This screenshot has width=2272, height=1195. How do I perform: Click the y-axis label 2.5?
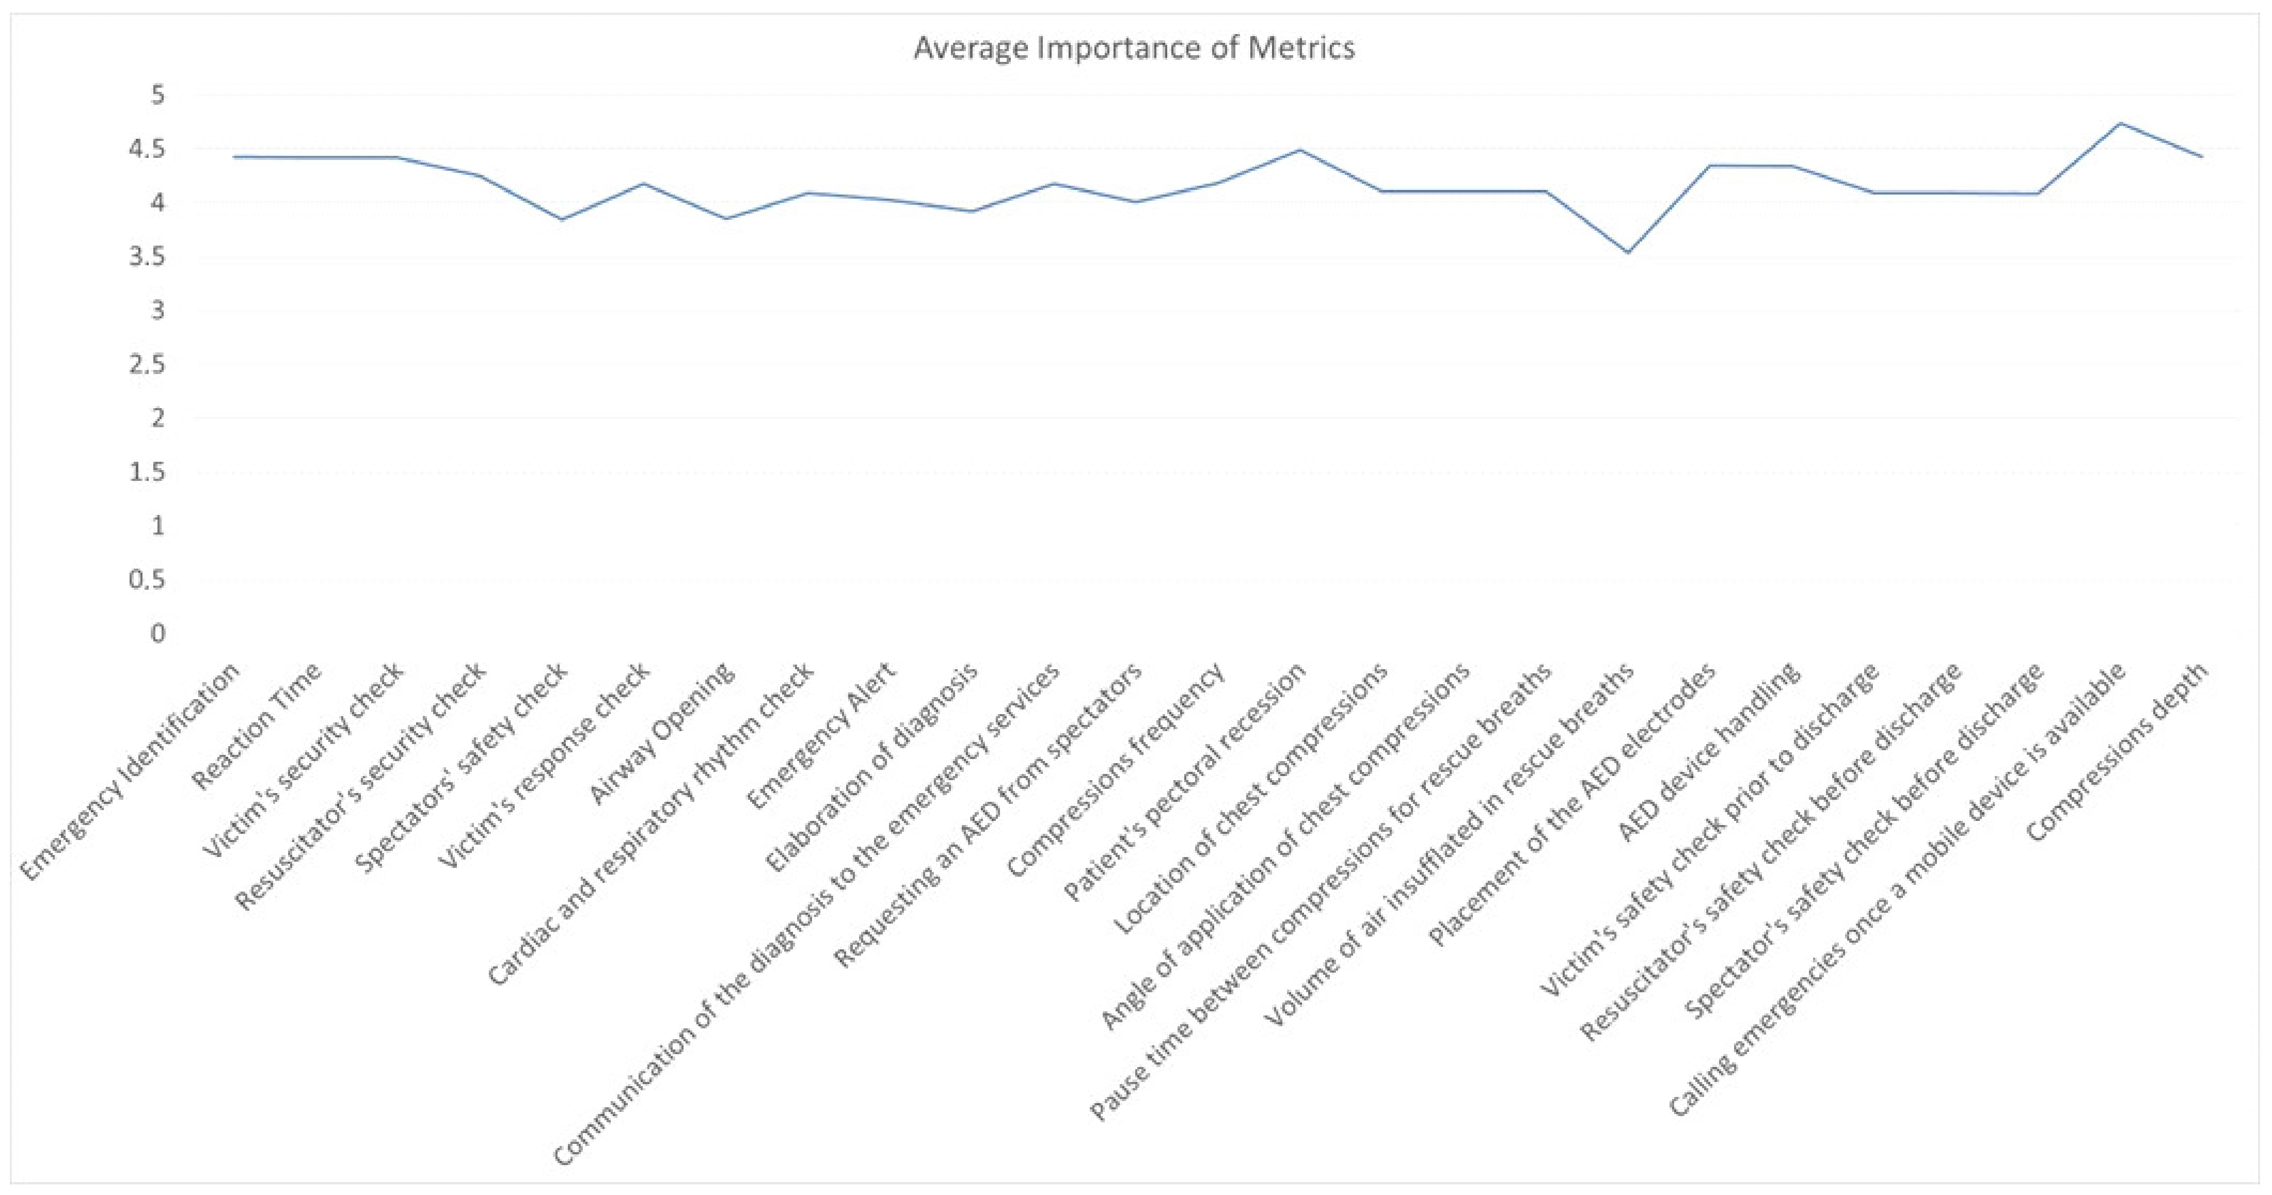(147, 364)
